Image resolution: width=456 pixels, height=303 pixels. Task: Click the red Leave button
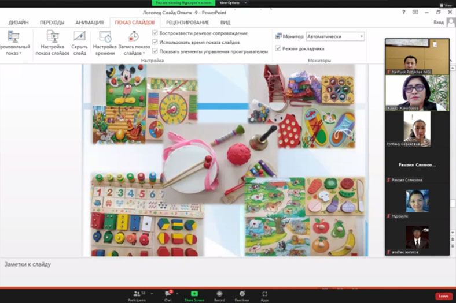tap(443, 296)
